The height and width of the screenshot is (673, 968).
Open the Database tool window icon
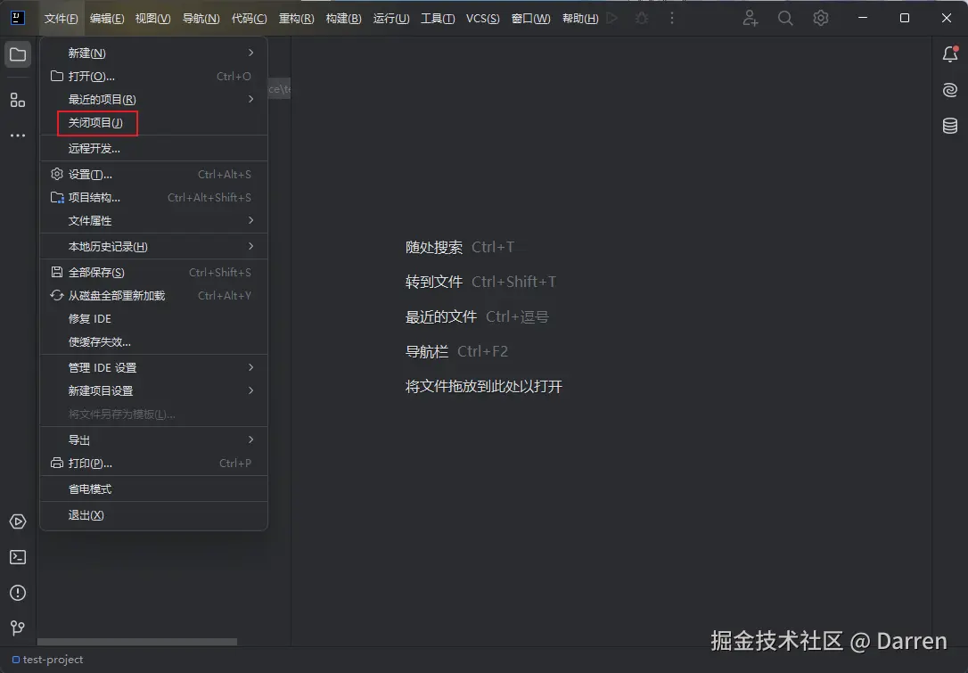pyautogui.click(x=950, y=126)
